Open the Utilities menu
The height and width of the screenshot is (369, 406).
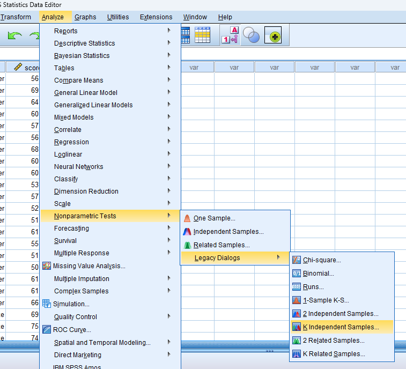117,17
